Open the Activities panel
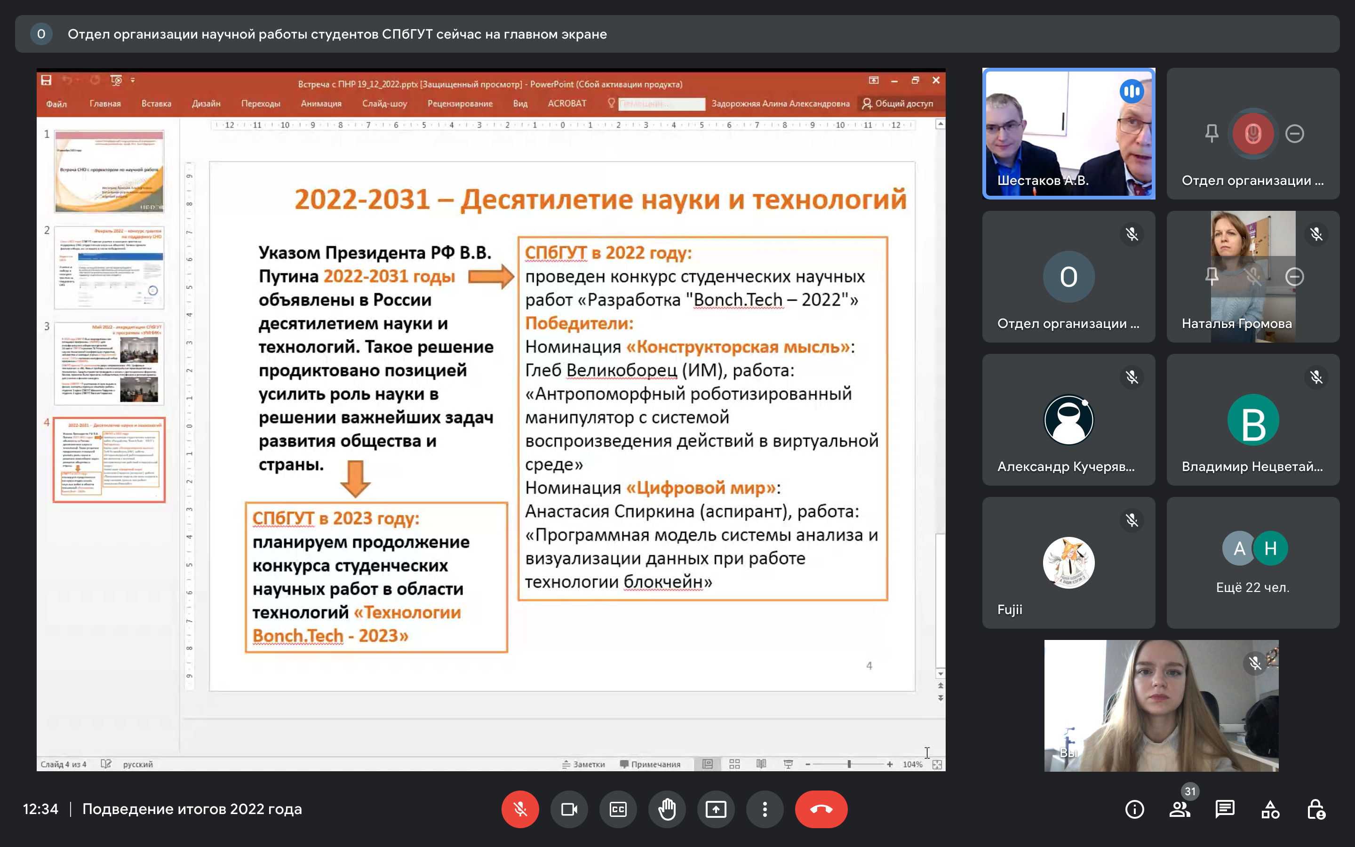Image resolution: width=1355 pixels, height=847 pixels. [x=1270, y=809]
